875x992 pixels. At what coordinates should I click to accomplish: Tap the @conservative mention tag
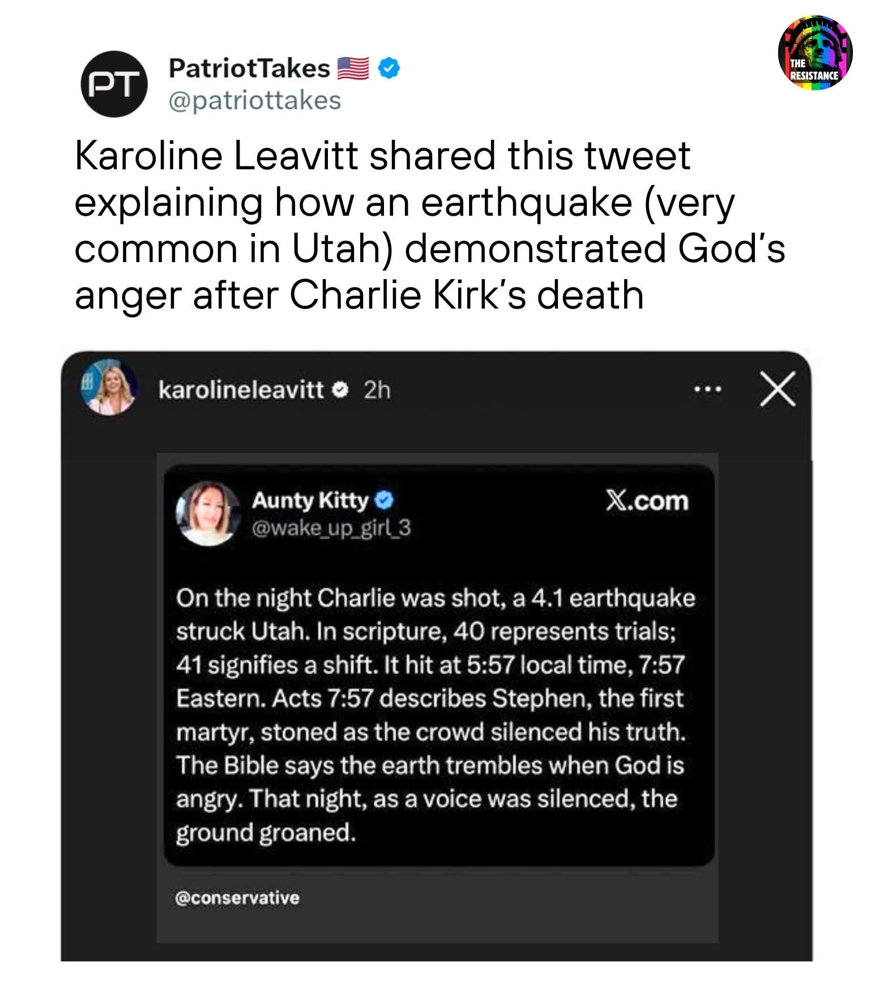click(238, 898)
